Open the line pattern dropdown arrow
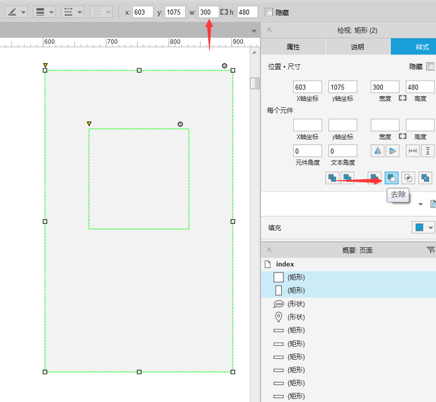The height and width of the screenshot is (402, 436). (x=80, y=12)
